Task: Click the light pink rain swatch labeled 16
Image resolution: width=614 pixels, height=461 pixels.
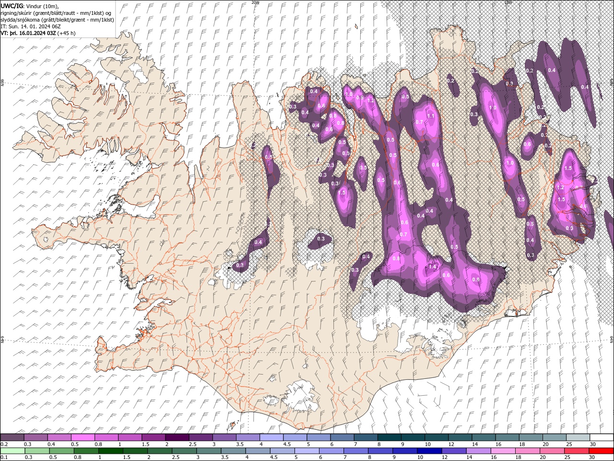Action: tap(503, 451)
